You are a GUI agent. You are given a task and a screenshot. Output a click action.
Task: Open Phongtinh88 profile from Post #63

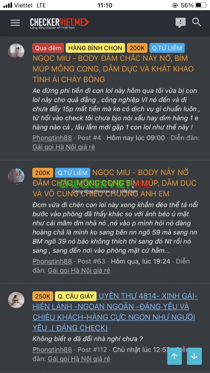tap(52, 261)
